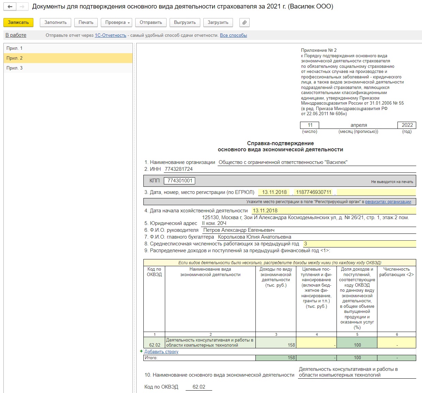
Task: Click activity name cell in table row
Action: point(210,343)
